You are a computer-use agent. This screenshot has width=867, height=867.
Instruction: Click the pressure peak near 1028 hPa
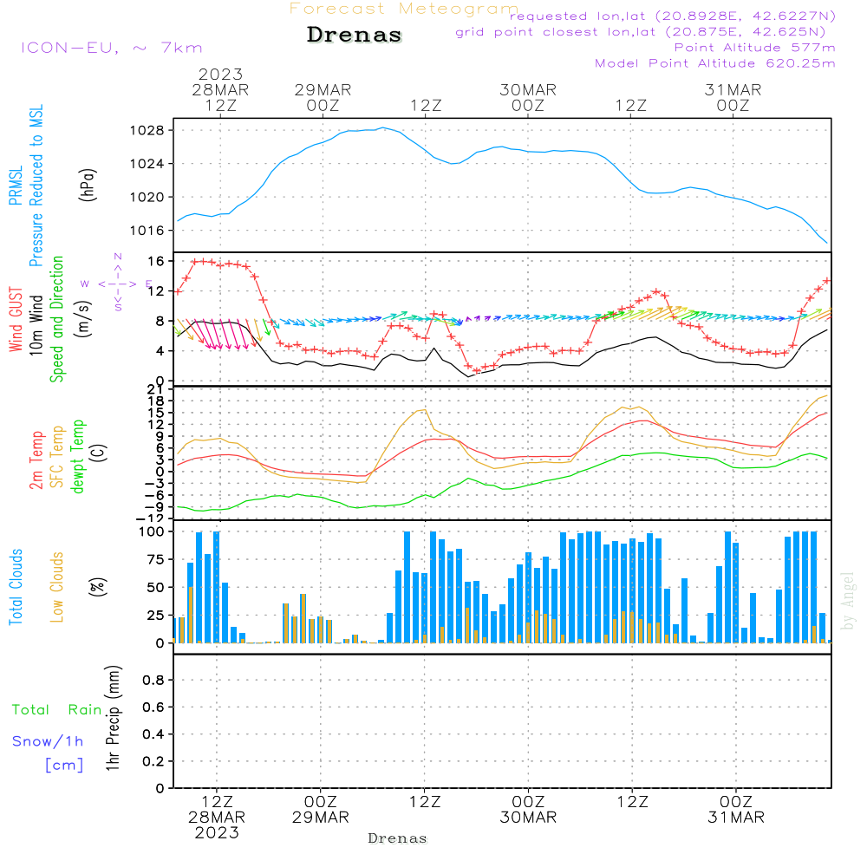[x=384, y=127]
